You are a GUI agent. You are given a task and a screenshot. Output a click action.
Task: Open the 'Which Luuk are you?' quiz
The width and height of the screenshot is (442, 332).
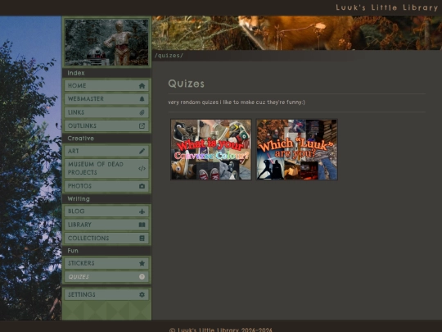click(x=297, y=149)
